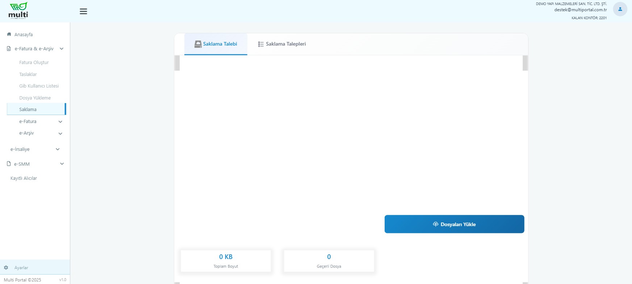Click the KALAN KONTÖR: 2201 text
This screenshot has height=284, width=632.
coord(589,18)
